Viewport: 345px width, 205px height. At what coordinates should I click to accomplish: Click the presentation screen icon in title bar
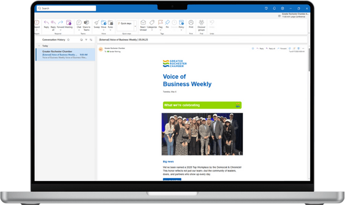pos(266,9)
